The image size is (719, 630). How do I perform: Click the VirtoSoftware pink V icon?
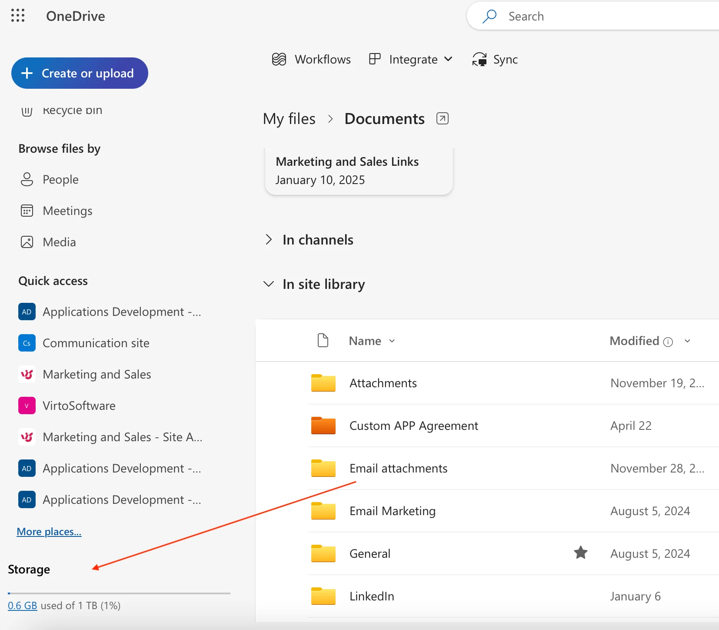[x=27, y=405]
